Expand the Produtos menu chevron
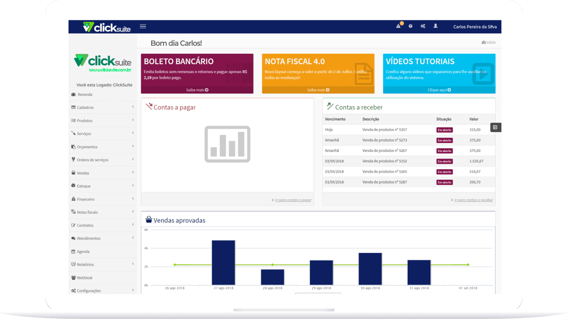Screen dimensions: 567x319 pos(133,120)
